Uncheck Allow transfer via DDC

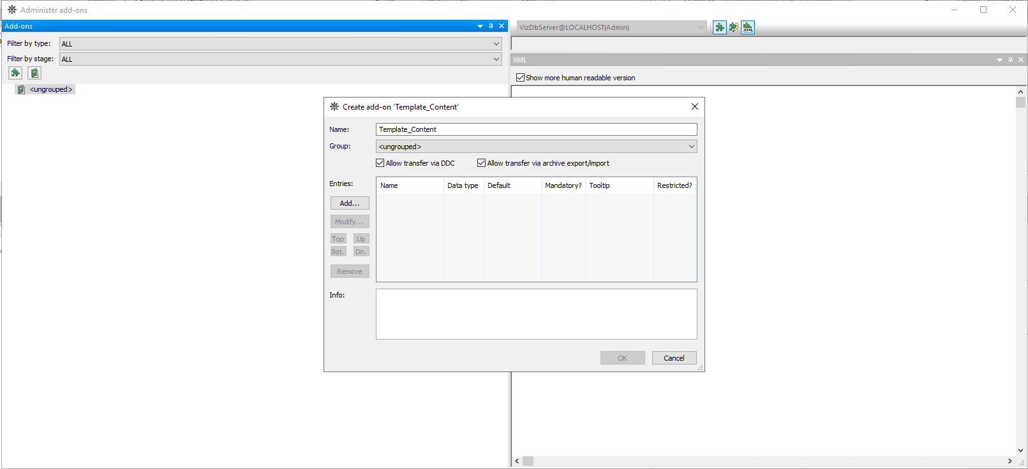380,163
